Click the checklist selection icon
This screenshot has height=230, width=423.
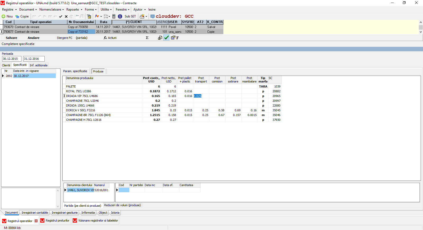pyautogui.click(x=106, y=16)
